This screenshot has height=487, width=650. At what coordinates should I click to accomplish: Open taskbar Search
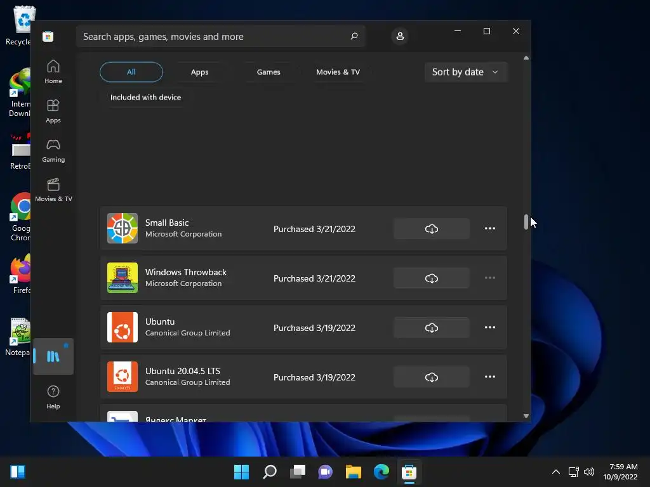click(269, 472)
